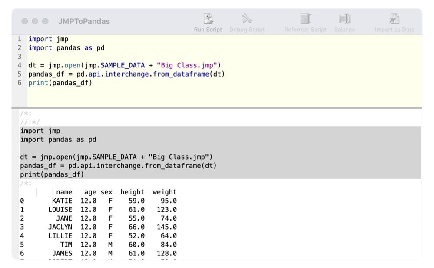Viewport: 434px width, 268px height.
Task: Click the Reformat Script icon
Action: click(305, 19)
